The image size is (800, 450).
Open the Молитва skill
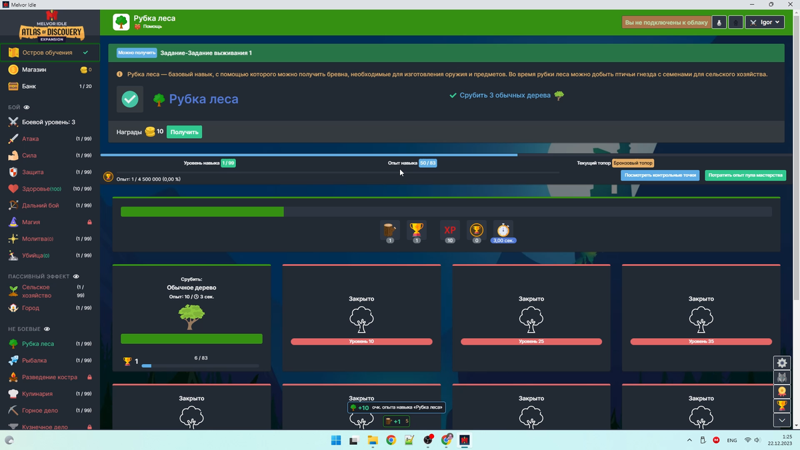50,239
